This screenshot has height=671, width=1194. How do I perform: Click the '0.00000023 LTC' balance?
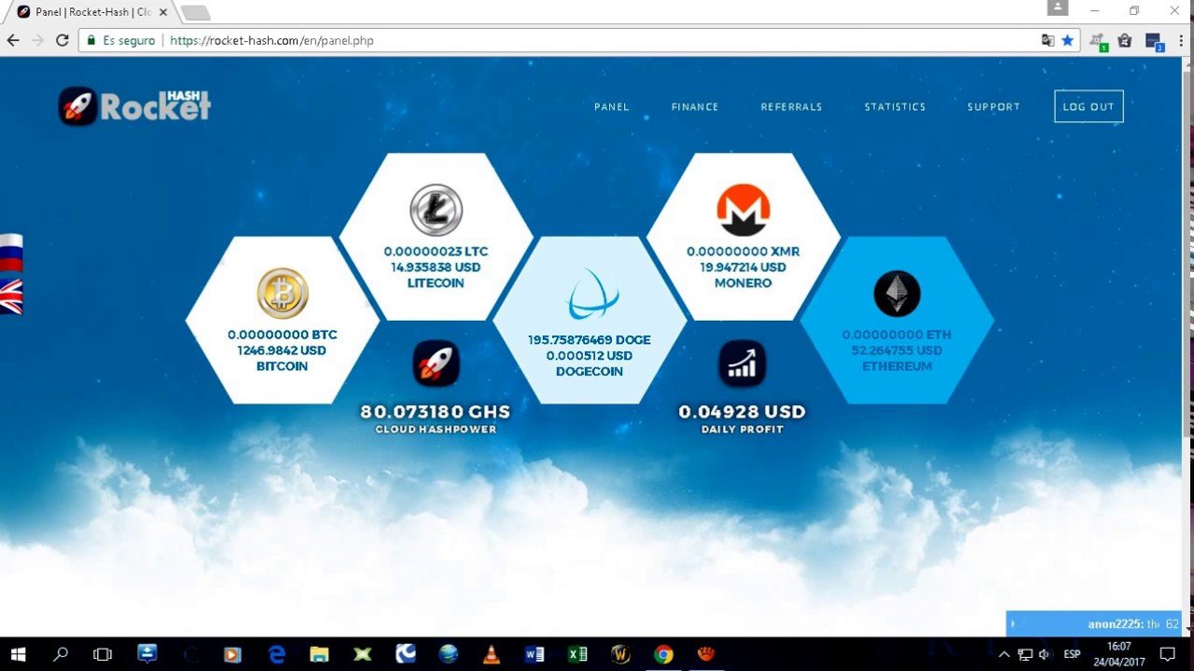(436, 252)
